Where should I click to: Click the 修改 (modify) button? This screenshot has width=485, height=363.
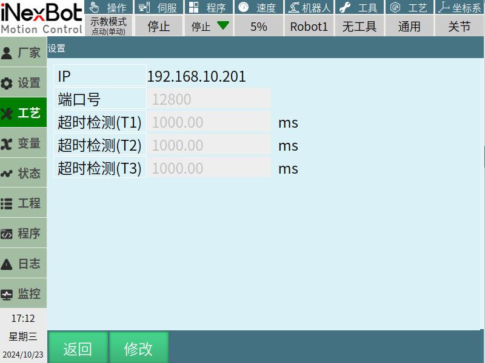click(x=138, y=348)
